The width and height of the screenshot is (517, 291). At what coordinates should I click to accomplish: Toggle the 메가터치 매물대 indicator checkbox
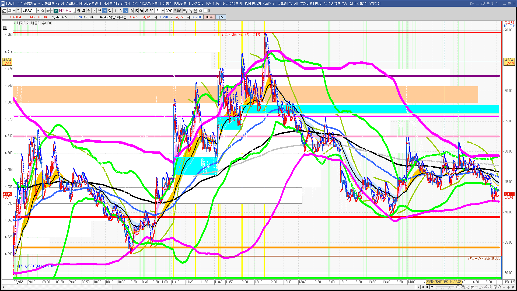point(15,23)
